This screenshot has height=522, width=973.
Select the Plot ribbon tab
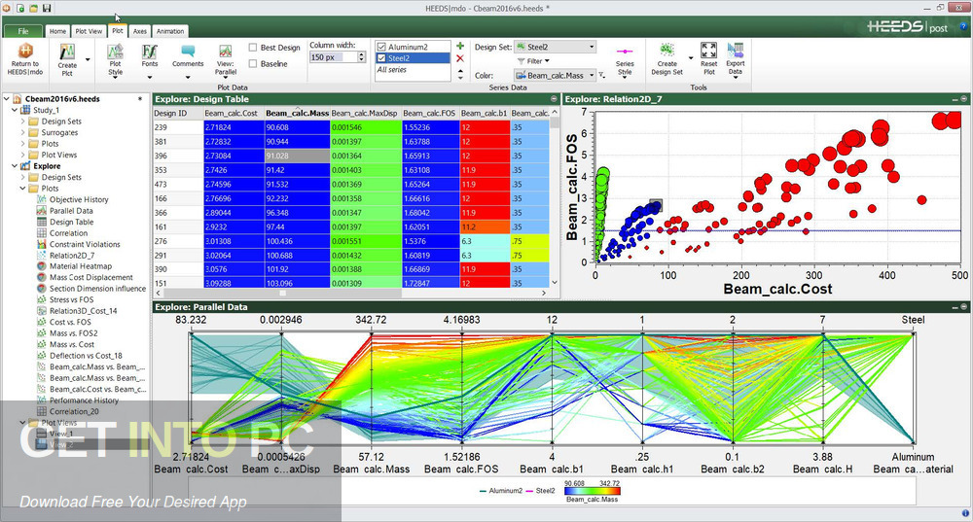(118, 30)
